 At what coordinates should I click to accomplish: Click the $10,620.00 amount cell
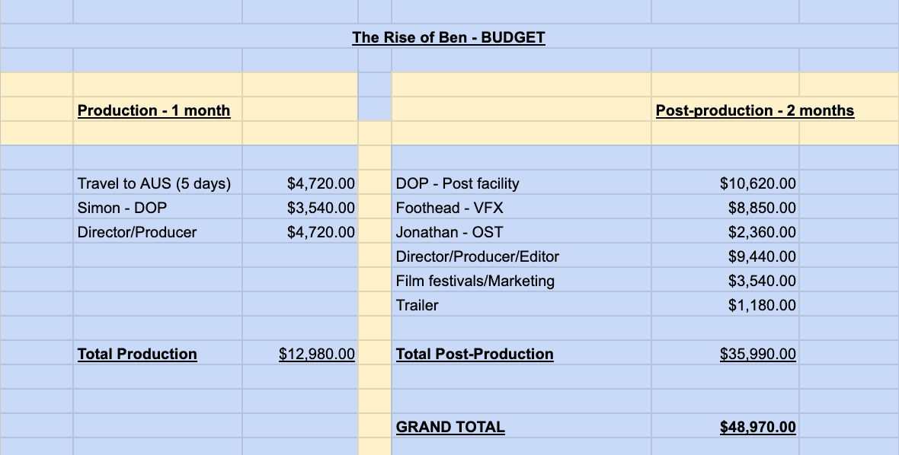pos(757,183)
